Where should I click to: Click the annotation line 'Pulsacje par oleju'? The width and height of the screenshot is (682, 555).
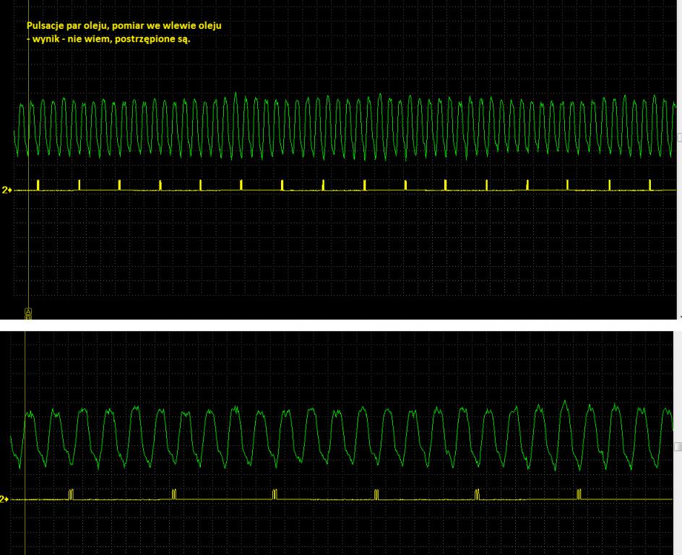tap(124, 25)
